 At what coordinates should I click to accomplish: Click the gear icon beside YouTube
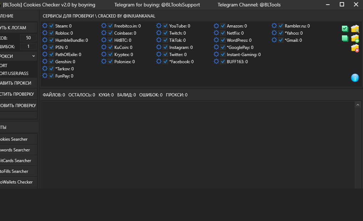tap(159, 26)
